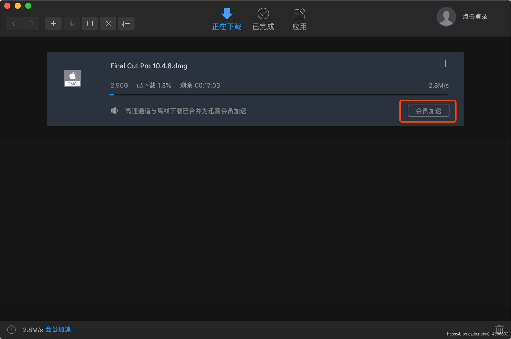
Task: Open scheduled tasks clock icon in status bar
Action: tap(11, 330)
